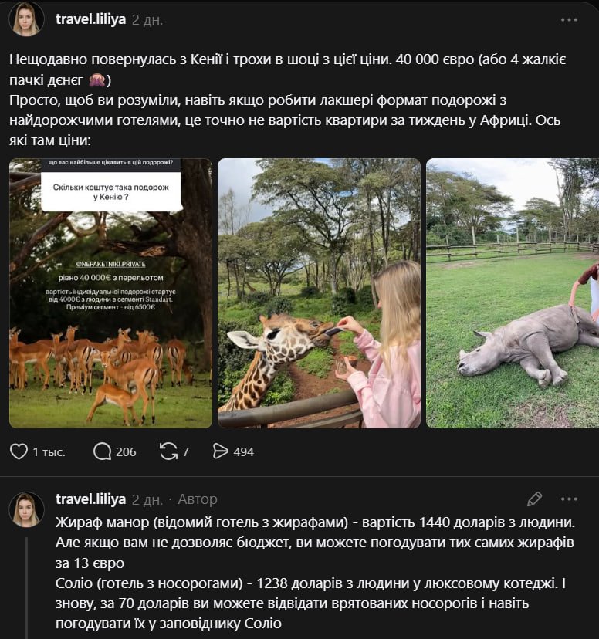
Task: Open the giraffe feeding photo
Action: coord(319,293)
